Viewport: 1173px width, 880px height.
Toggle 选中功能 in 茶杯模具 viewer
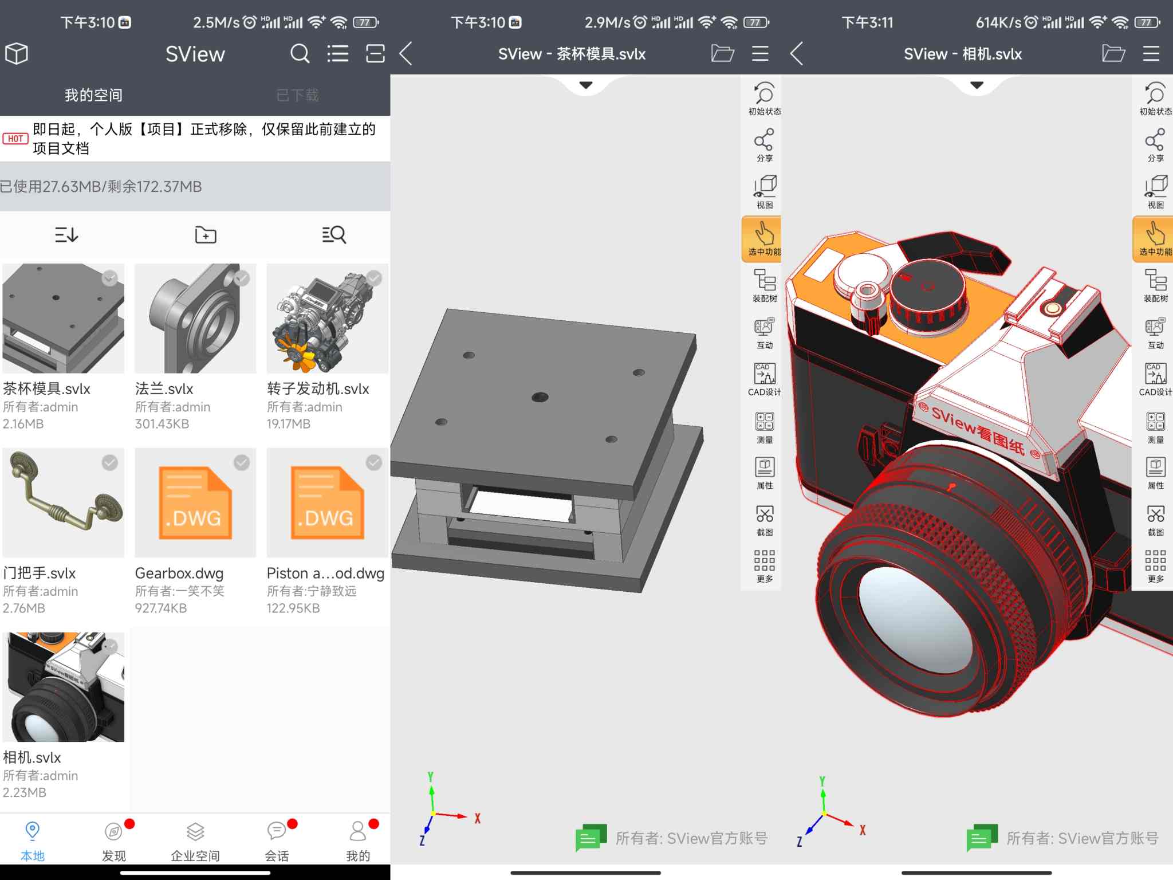pos(762,239)
